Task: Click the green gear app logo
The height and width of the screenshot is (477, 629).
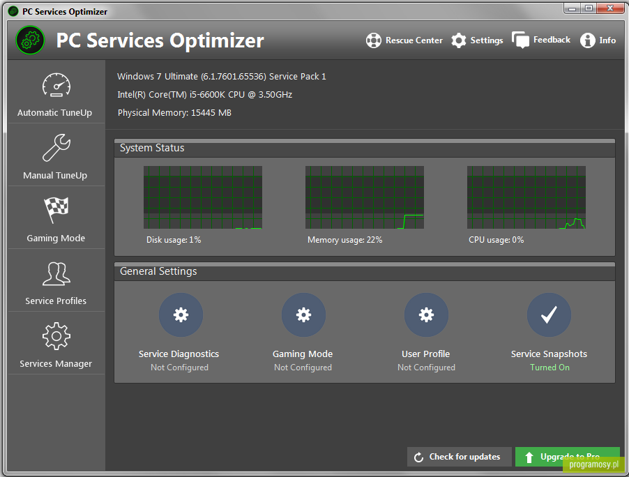Action: pos(30,40)
